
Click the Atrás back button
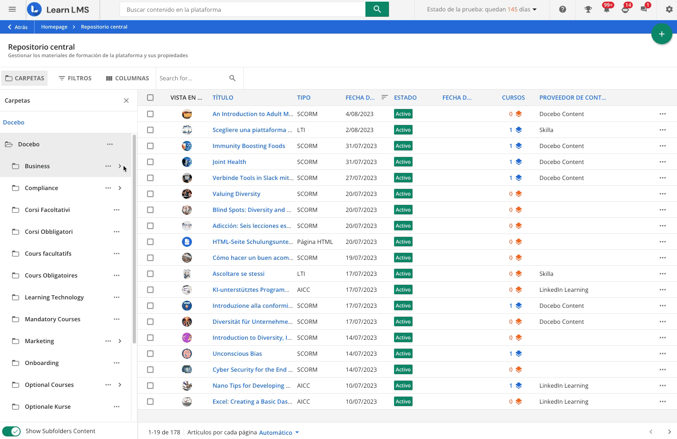18,27
